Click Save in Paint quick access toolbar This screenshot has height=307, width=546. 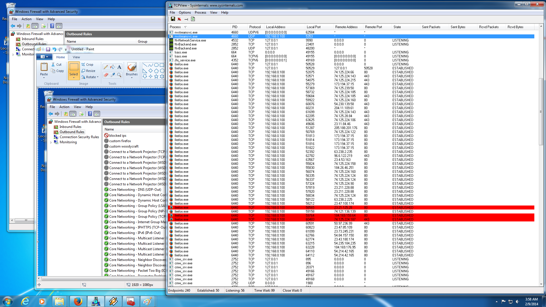coord(48,49)
